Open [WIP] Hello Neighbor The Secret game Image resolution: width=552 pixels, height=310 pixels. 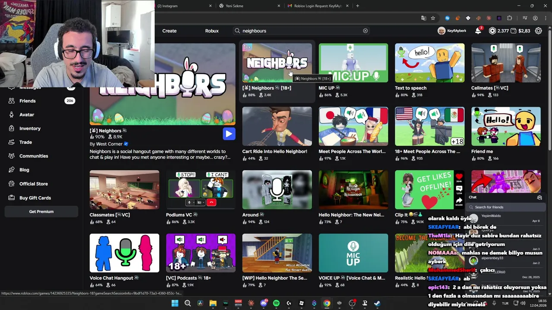click(277, 253)
